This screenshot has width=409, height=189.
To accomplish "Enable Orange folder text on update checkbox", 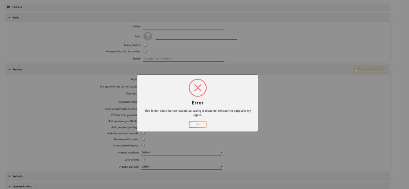I will tap(145, 51).
